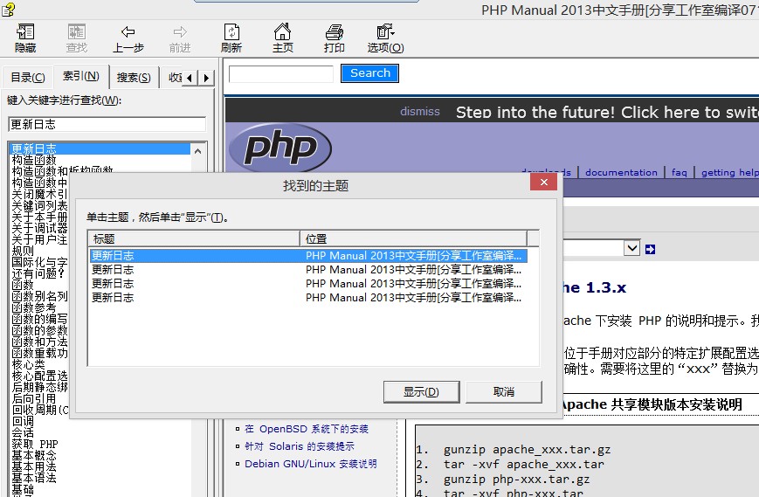Switch to the 目录(C) contents tab
The width and height of the screenshot is (759, 497).
pos(28,78)
